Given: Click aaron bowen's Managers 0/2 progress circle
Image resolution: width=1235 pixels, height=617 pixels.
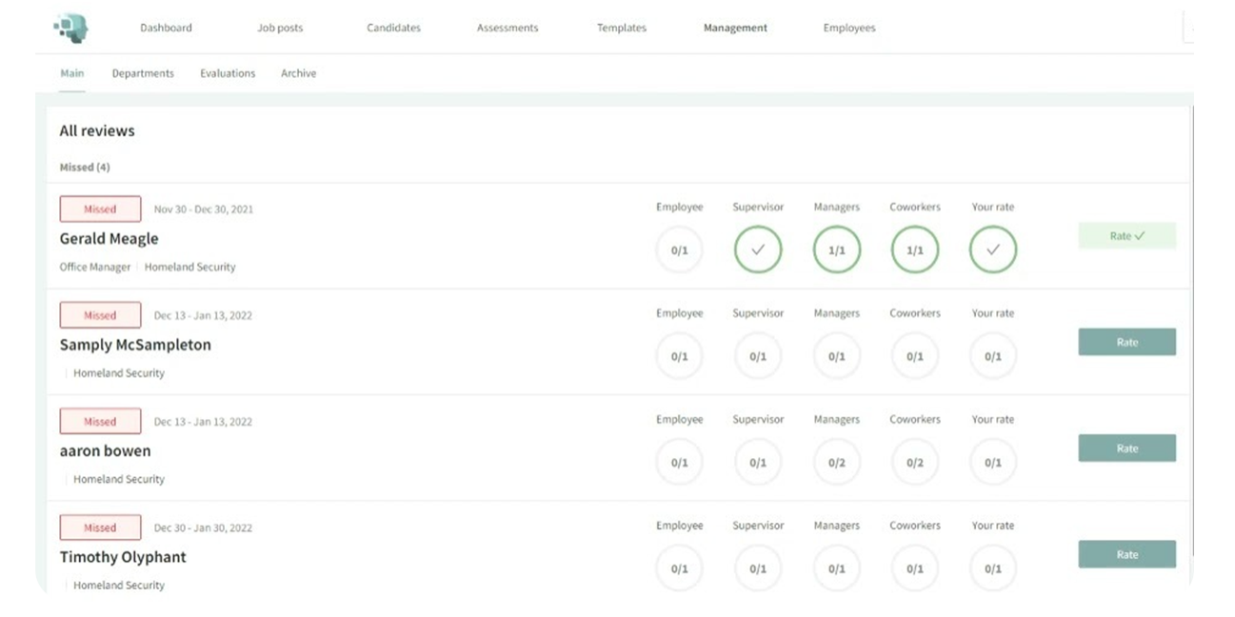Looking at the screenshot, I should point(836,462).
